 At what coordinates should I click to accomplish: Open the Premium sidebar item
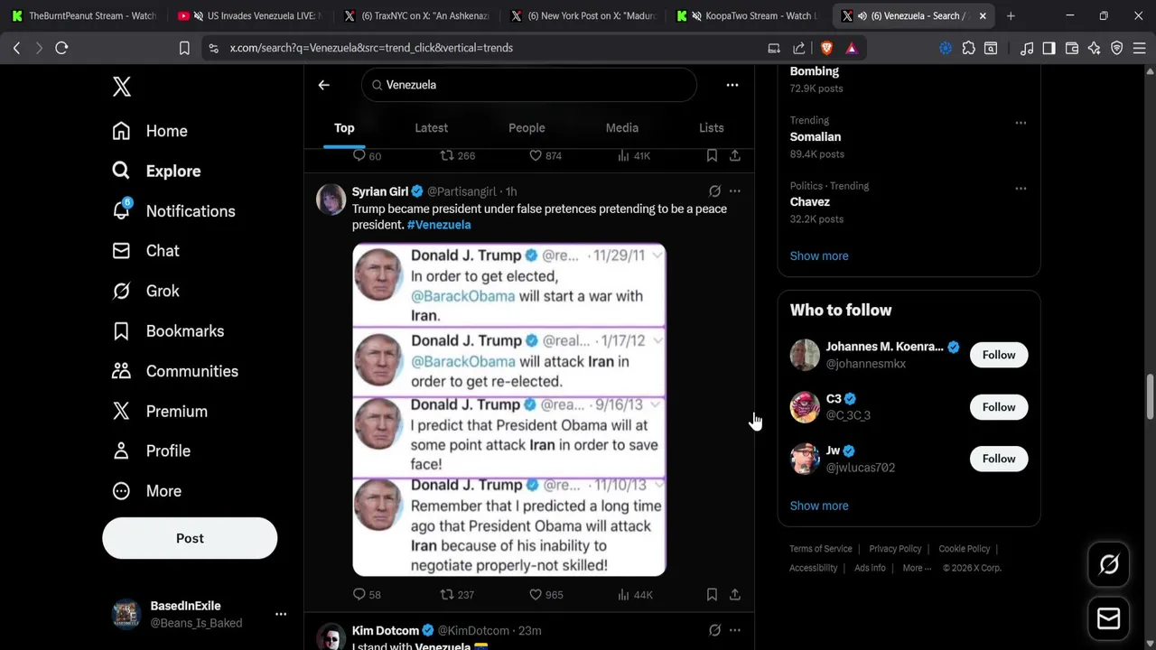tap(160, 411)
